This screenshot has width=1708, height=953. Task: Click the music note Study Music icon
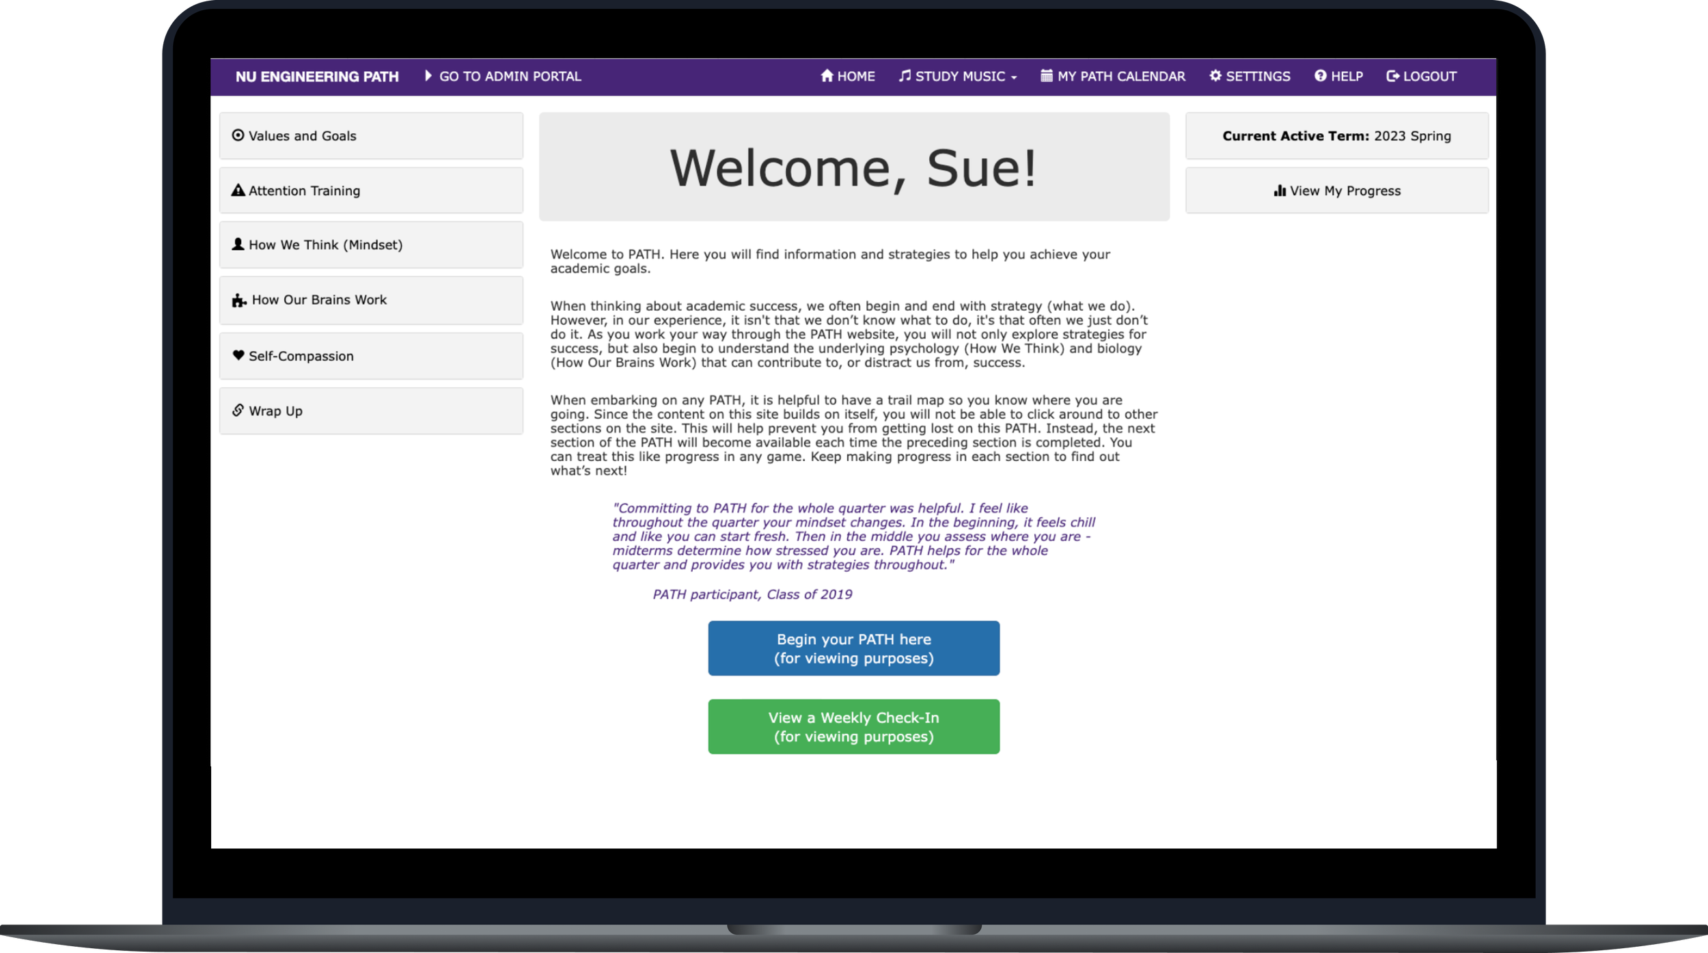(905, 76)
